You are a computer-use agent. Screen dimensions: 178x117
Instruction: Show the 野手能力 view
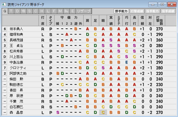[122, 11]
